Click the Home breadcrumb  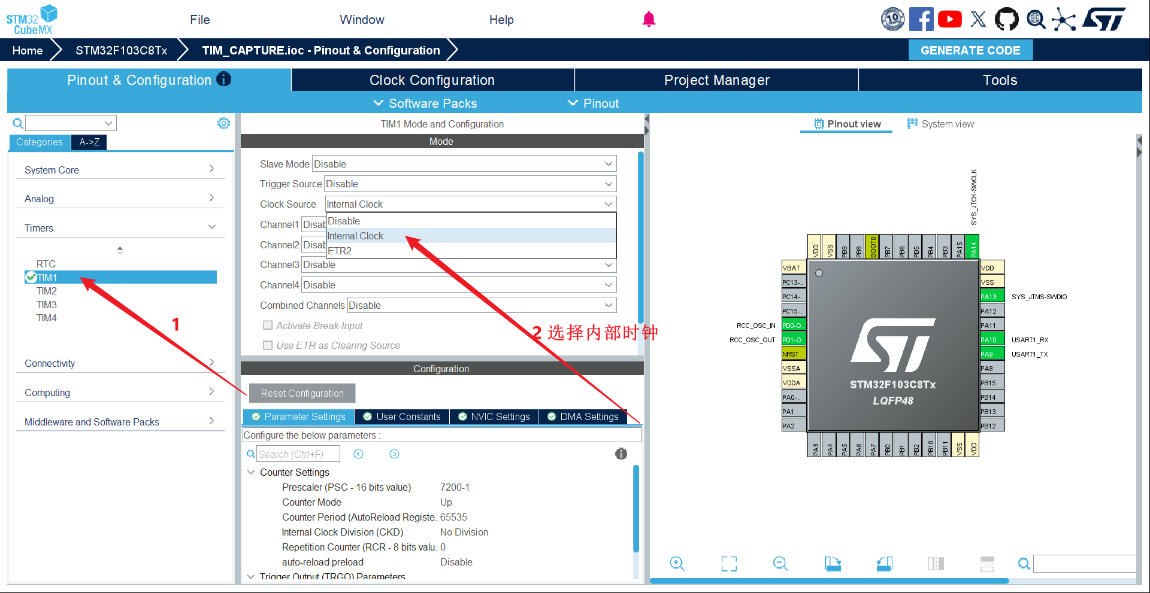tap(28, 50)
